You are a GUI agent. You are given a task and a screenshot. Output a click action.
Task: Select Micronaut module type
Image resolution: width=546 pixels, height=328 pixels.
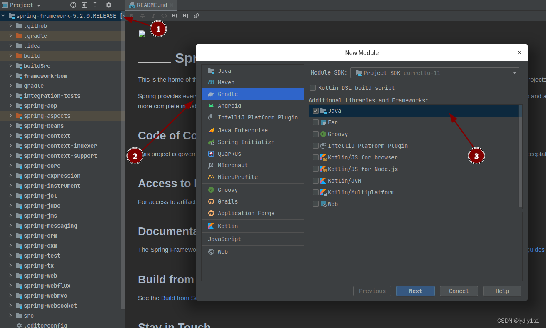point(253,165)
